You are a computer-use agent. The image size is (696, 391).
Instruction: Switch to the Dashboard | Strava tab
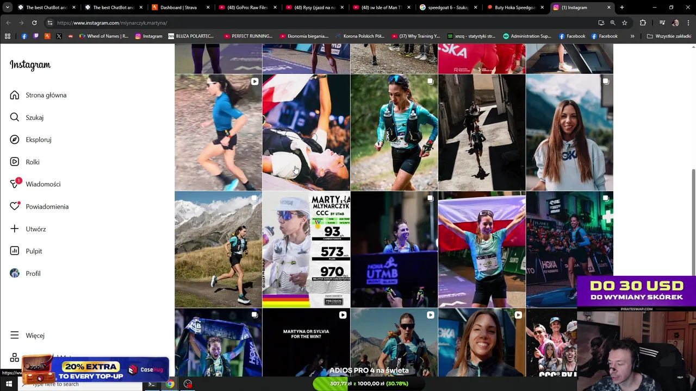point(181,8)
